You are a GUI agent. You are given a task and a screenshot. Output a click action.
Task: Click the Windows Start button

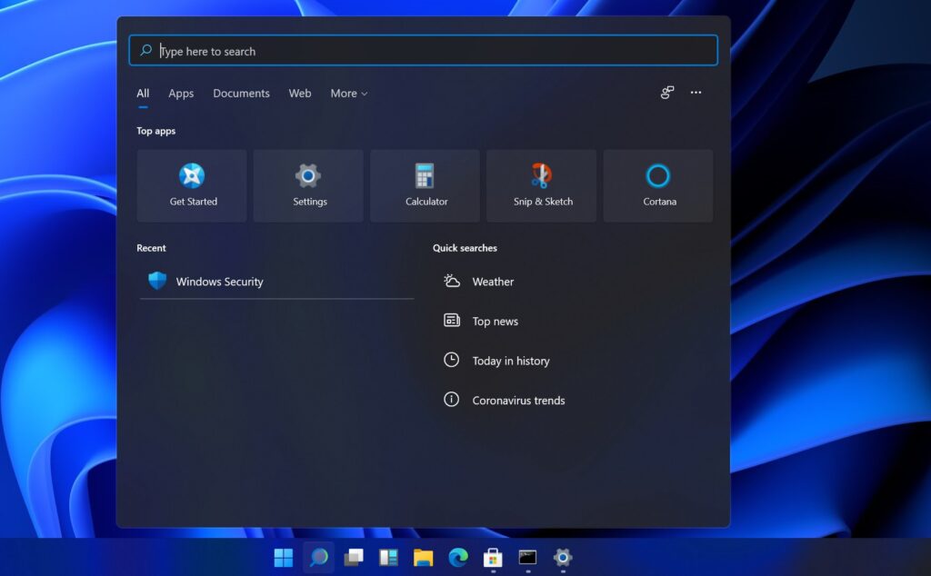tap(284, 557)
